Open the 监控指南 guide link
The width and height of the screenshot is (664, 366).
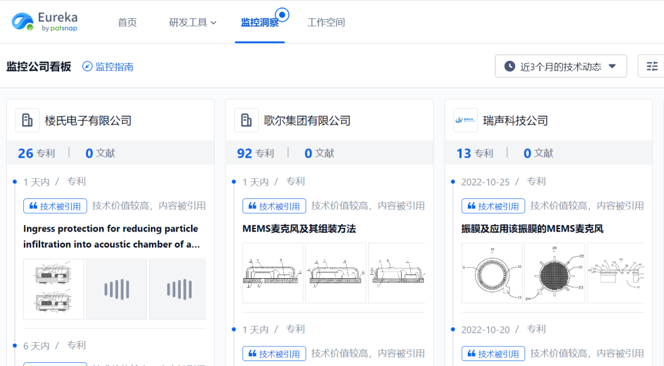(114, 66)
